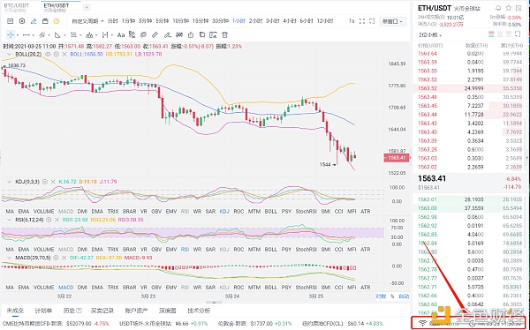530x330 pixels.
Task: Click the ruler measurement tool icon
Action: point(155,34)
